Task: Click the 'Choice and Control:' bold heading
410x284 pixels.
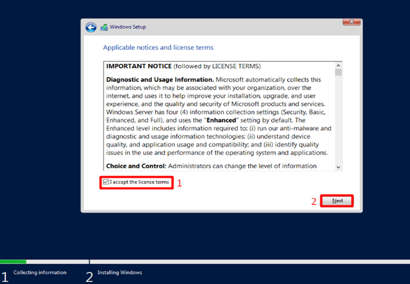Action: pos(136,166)
